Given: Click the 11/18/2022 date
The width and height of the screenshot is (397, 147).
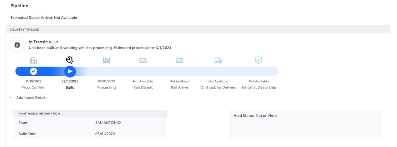Looking at the screenshot, I should pos(34,81).
